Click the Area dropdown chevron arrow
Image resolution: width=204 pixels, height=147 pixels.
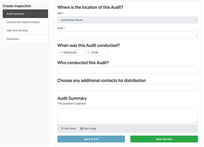[196, 35]
